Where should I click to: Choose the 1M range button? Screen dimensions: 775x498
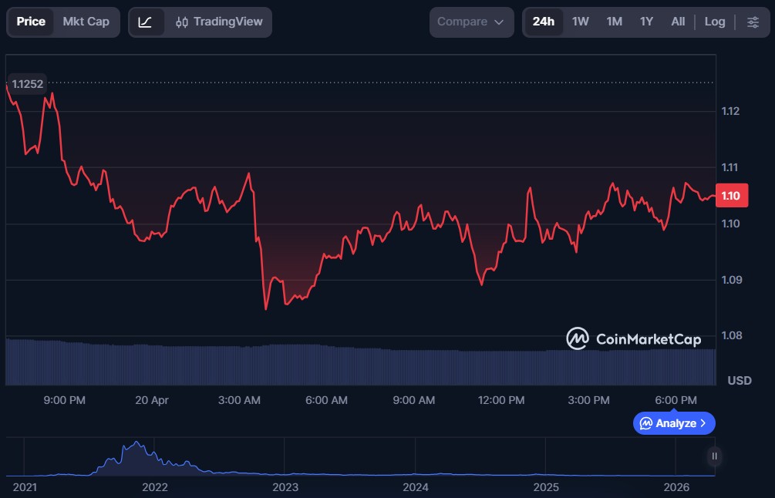(x=614, y=22)
